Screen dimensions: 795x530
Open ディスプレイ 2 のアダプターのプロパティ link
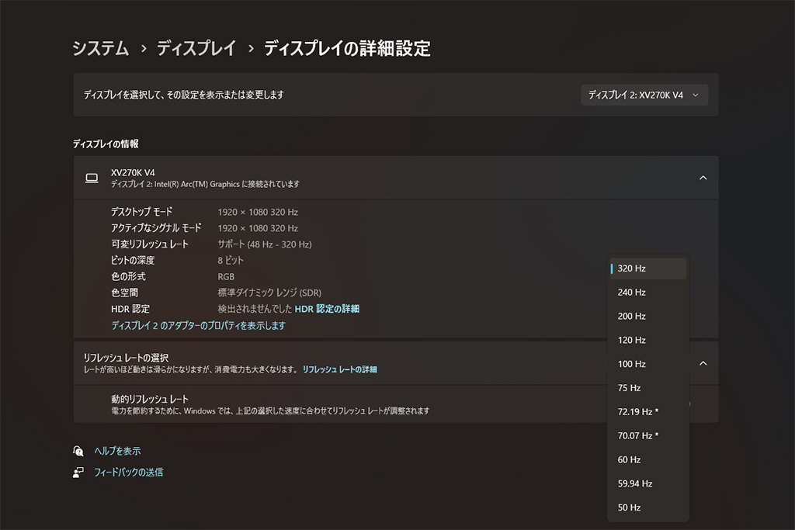pyautogui.click(x=198, y=326)
